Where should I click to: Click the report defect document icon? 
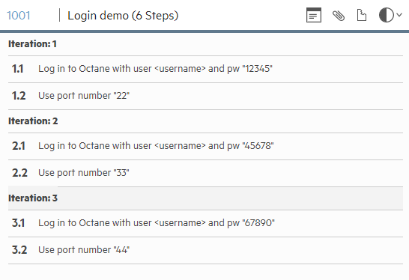(x=362, y=15)
